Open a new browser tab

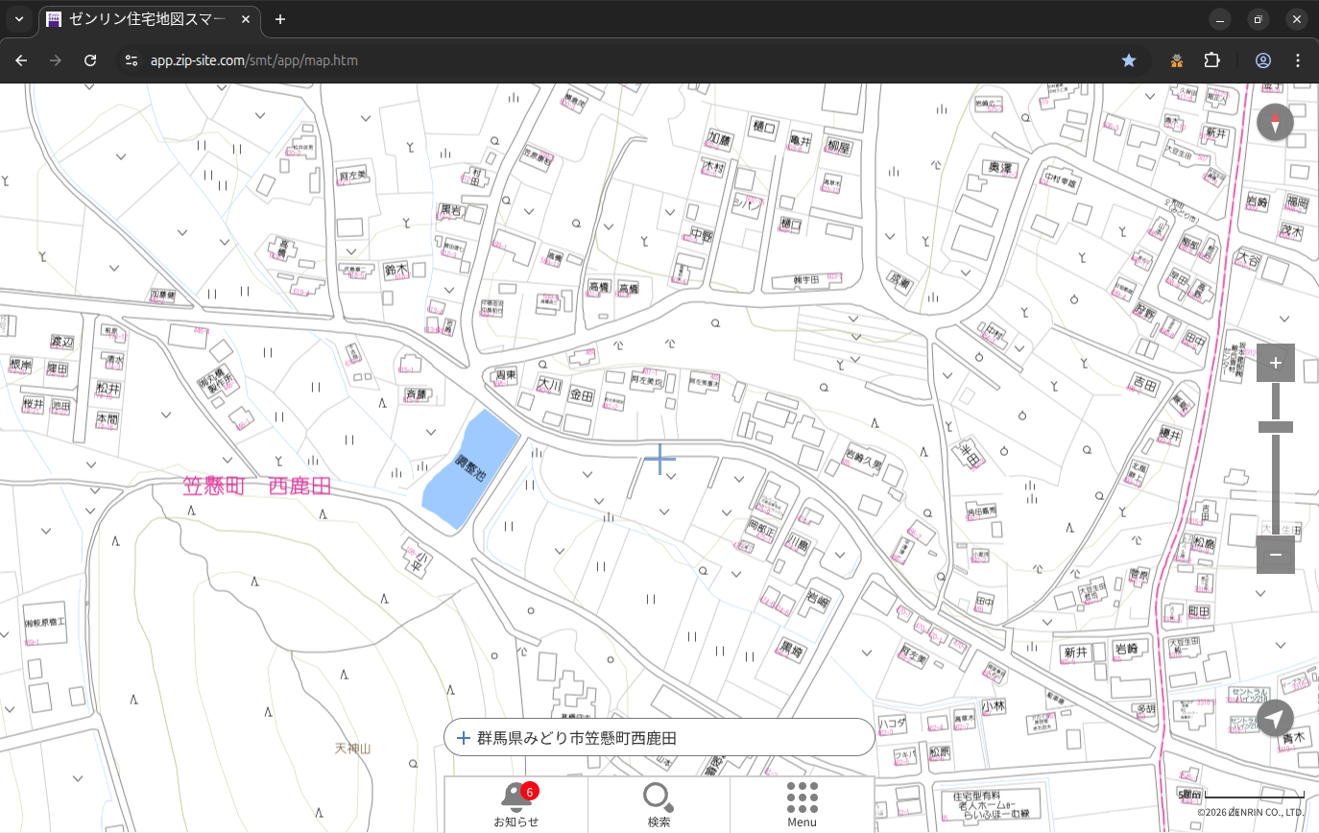click(x=280, y=19)
